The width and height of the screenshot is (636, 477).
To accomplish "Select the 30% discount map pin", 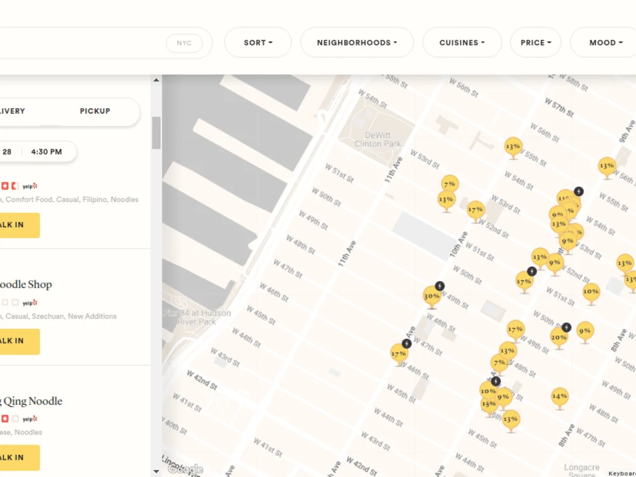I will coord(432,297).
